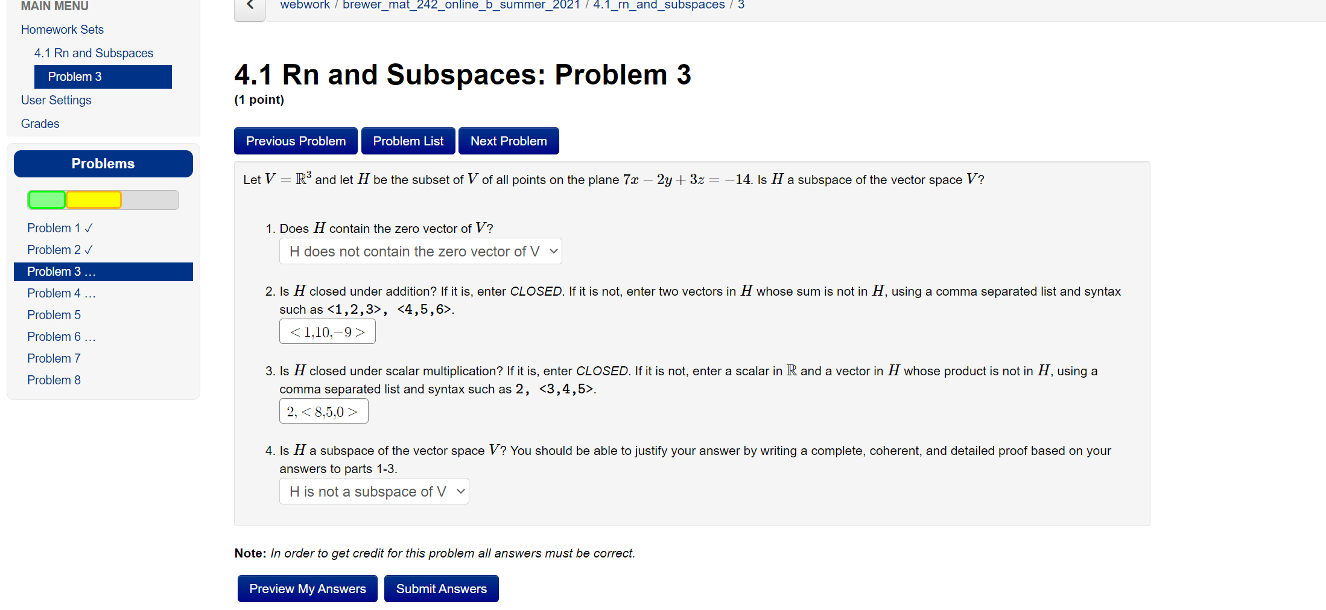This screenshot has height=610, width=1326.
Task: Navigate to User Settings
Action: pyautogui.click(x=56, y=100)
